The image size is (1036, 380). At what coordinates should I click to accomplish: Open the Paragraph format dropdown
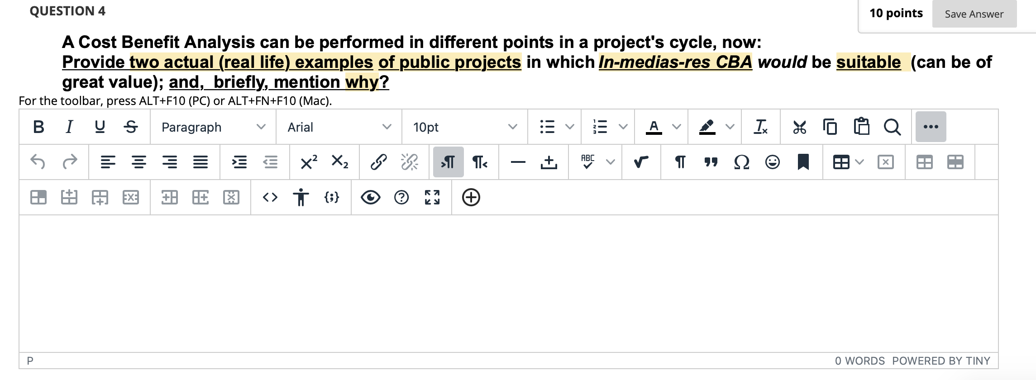(x=213, y=127)
